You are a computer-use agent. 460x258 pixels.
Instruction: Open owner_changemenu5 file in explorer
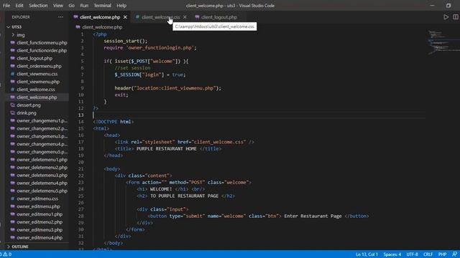(x=42, y=152)
